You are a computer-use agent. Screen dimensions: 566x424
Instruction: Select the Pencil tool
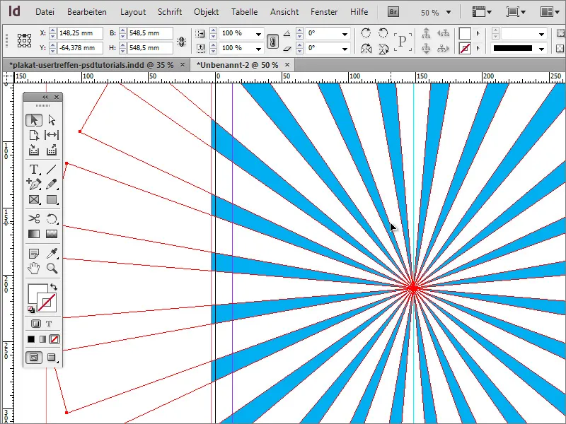pos(52,184)
